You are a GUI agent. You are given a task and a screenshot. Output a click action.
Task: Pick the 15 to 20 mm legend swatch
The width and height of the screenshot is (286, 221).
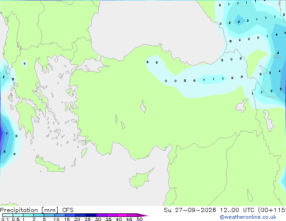(x=70, y=215)
